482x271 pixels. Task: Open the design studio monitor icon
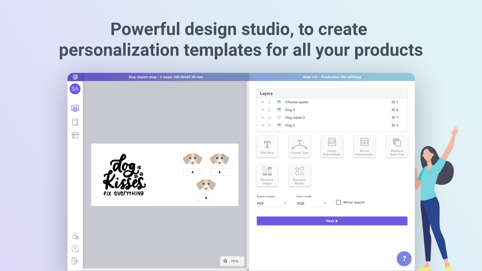(75, 108)
